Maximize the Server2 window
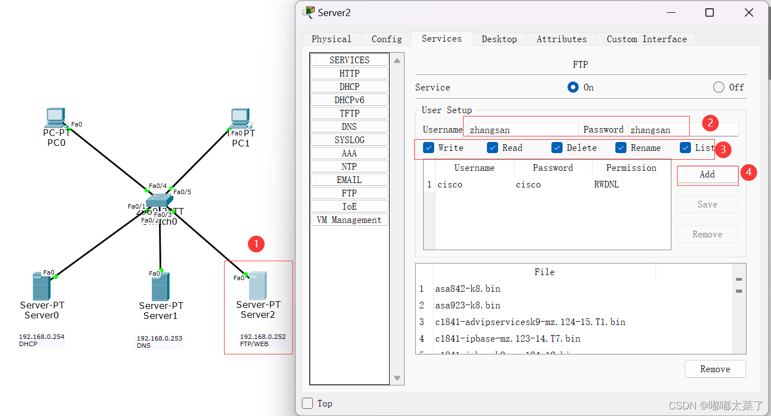 (709, 13)
